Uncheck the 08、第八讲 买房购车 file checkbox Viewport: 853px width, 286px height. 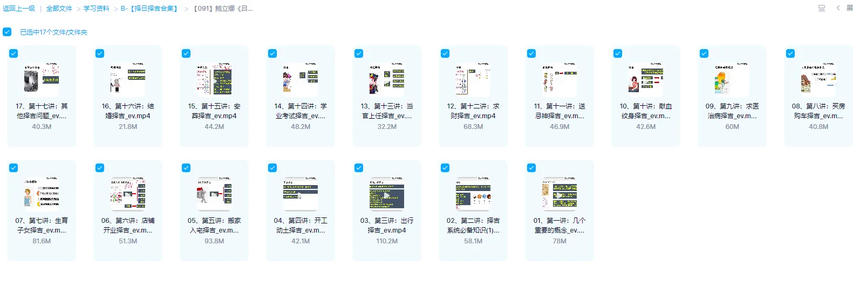tap(790, 53)
